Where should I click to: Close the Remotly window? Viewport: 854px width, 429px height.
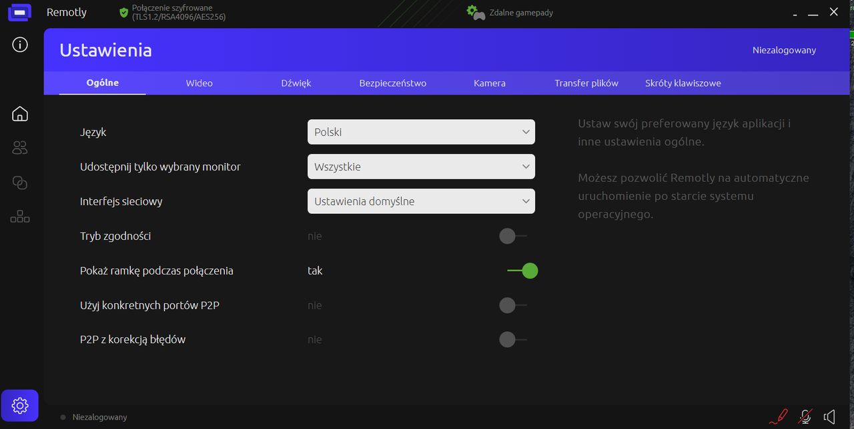(x=834, y=12)
